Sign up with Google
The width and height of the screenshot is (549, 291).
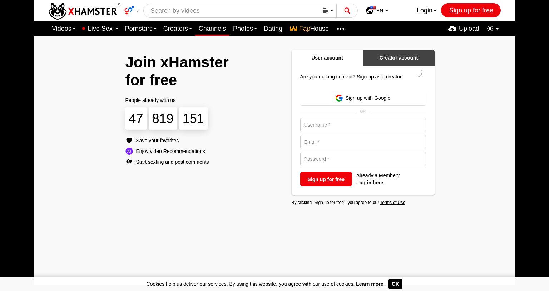click(x=363, y=98)
